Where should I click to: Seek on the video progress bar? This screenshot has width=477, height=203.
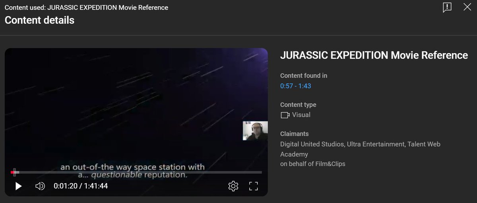[136, 172]
